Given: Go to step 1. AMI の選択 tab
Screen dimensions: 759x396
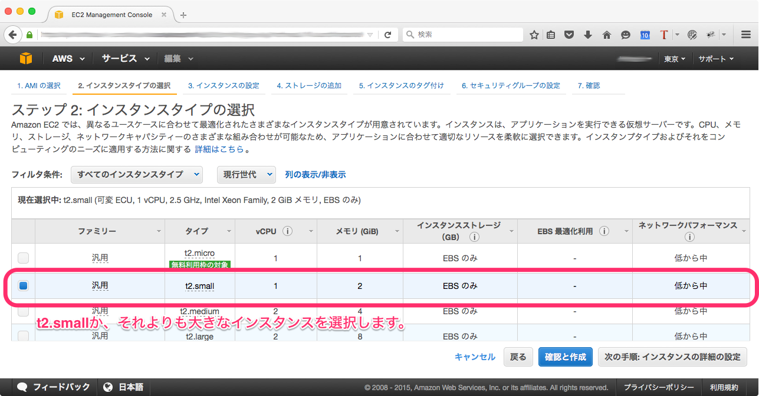Looking at the screenshot, I should tap(39, 85).
